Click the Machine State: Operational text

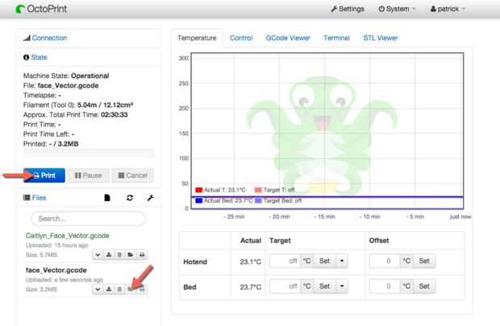point(66,76)
